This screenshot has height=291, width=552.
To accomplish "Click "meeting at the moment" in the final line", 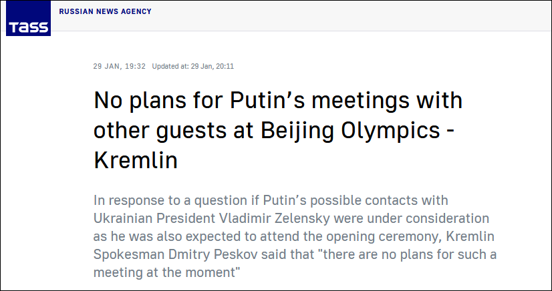I will [164, 272].
